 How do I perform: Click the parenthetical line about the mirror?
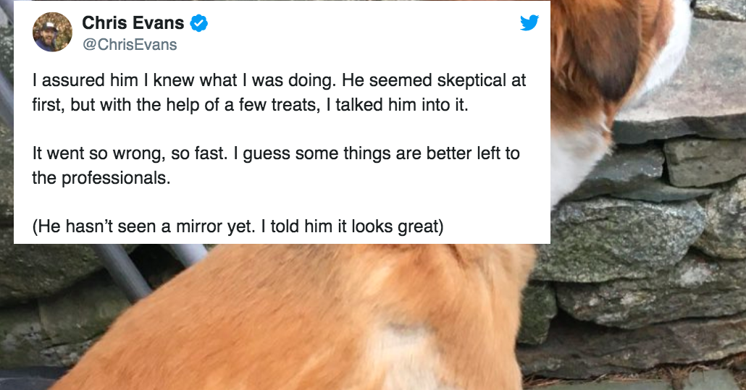237,226
